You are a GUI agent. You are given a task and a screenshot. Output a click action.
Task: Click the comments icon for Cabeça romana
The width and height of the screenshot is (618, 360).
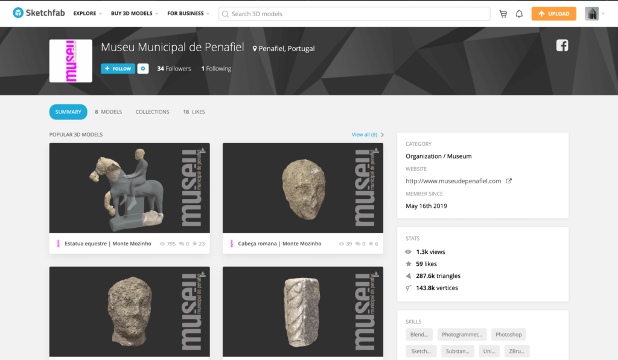[358, 244]
